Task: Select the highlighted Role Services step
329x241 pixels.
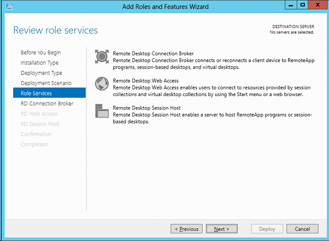Action: [x=49, y=93]
